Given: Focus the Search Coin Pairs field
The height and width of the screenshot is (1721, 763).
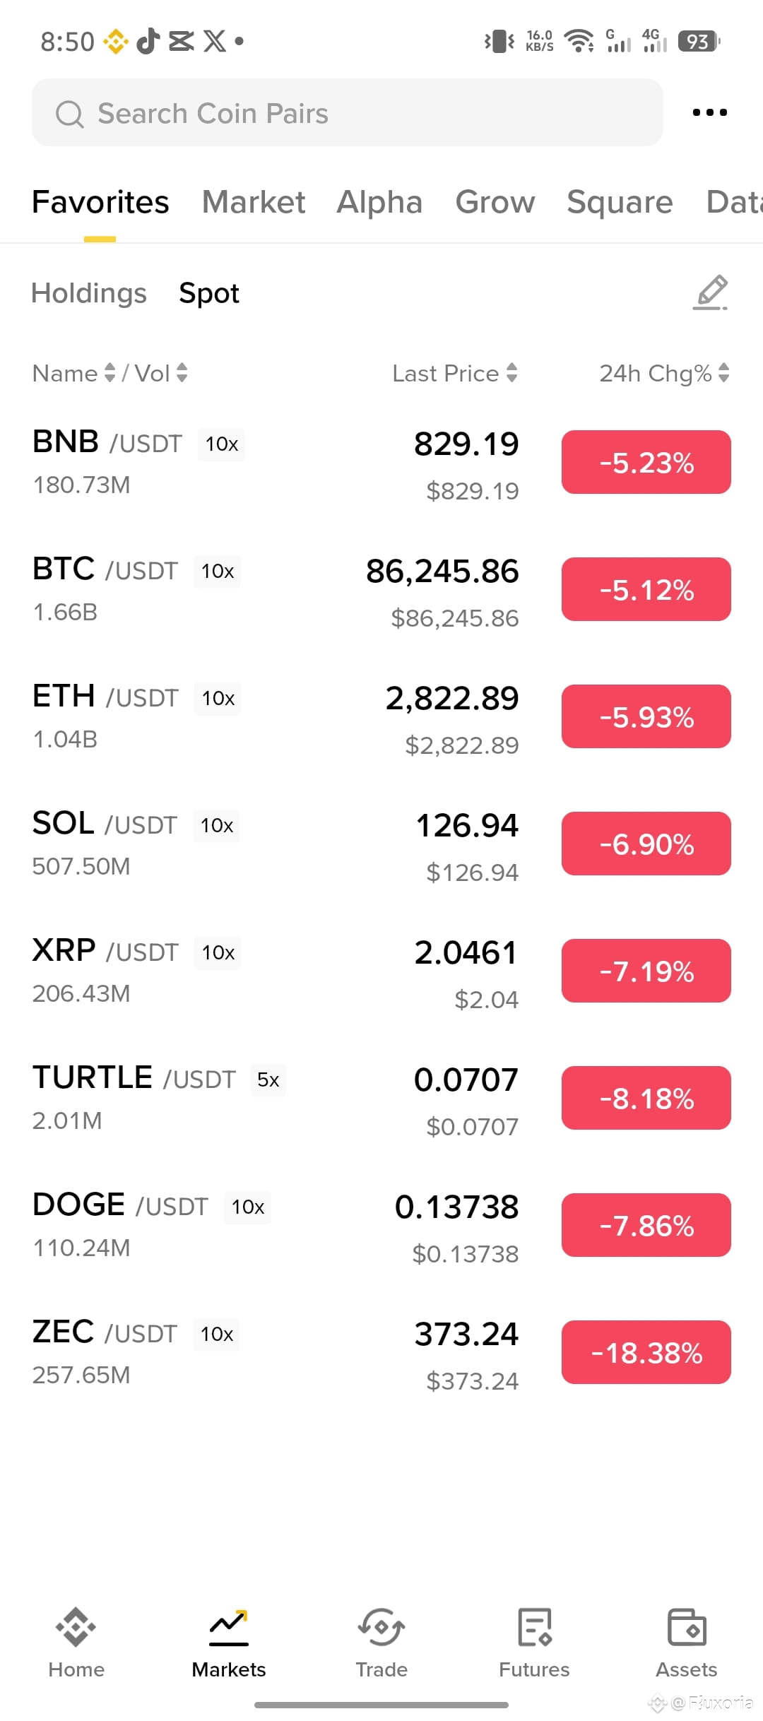Looking at the screenshot, I should (x=348, y=113).
